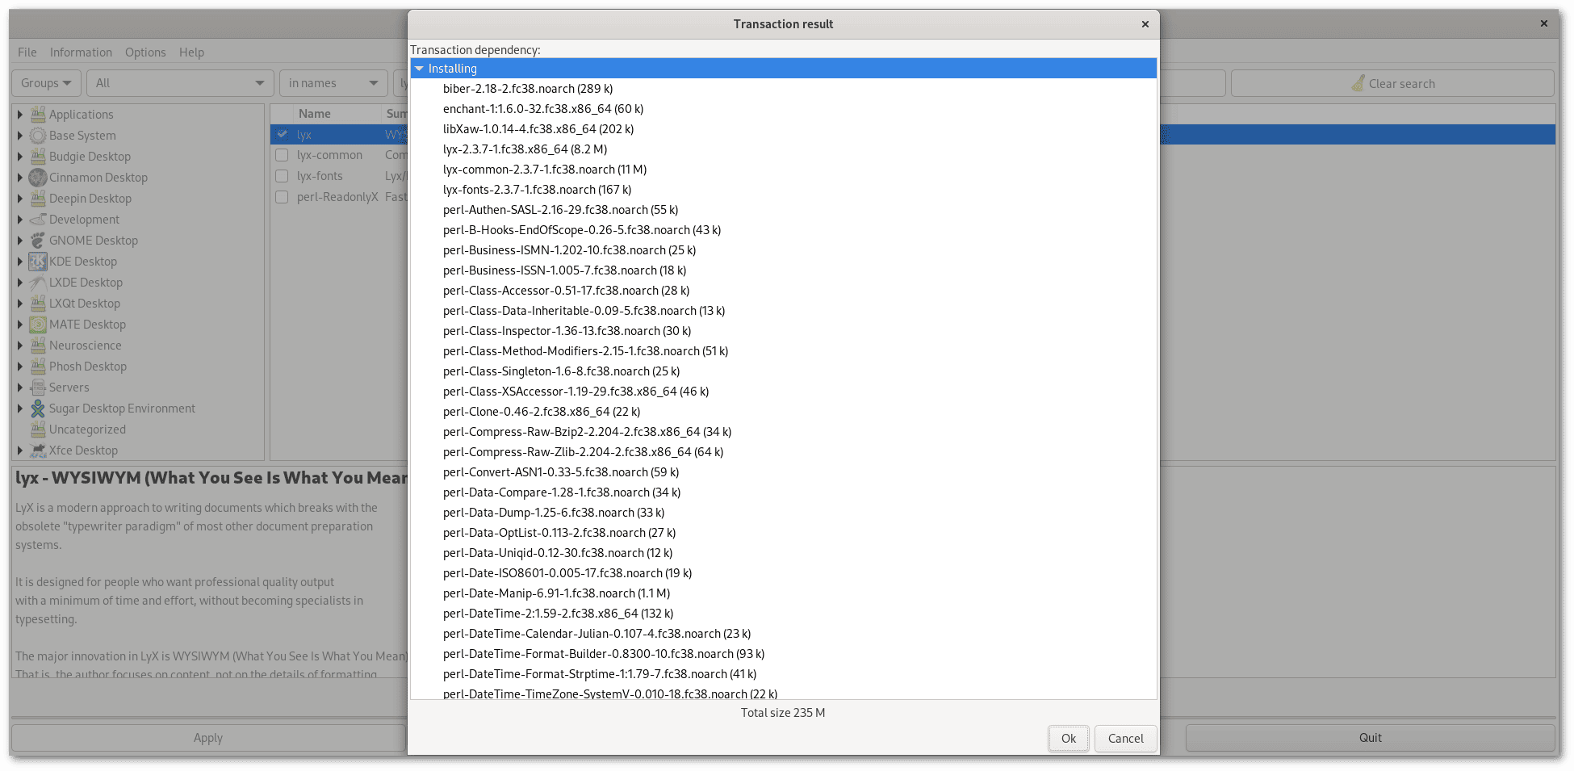
Task: Click the KDE Desktop group icon
Action: (38, 262)
